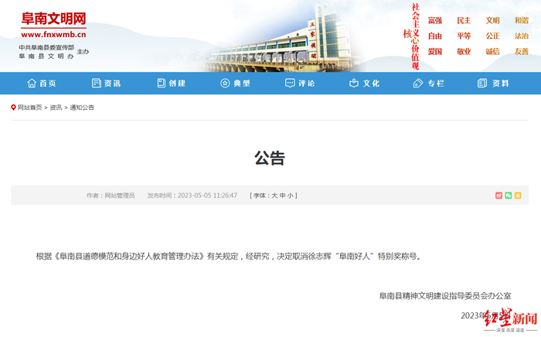Click the 诚信 core value text
The height and width of the screenshot is (337, 541).
pyautogui.click(x=493, y=51)
